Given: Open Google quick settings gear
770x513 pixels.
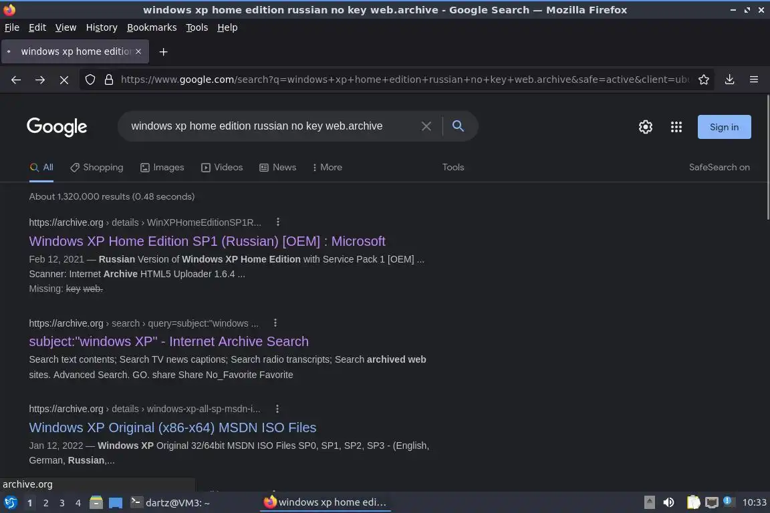Looking at the screenshot, I should pos(645,127).
